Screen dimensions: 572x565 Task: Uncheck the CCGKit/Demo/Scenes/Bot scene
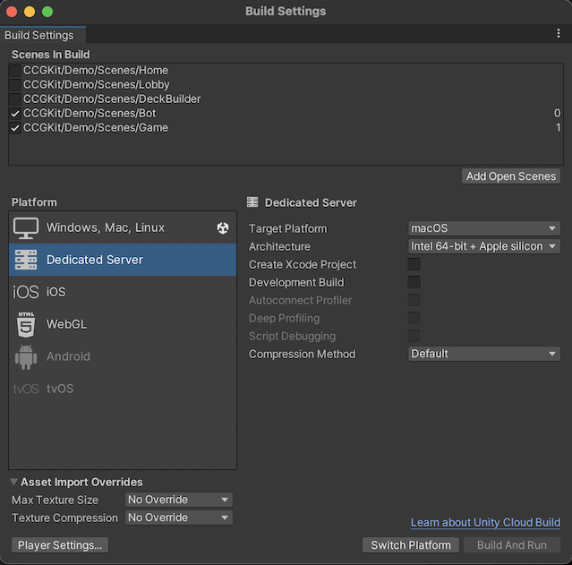coord(15,114)
